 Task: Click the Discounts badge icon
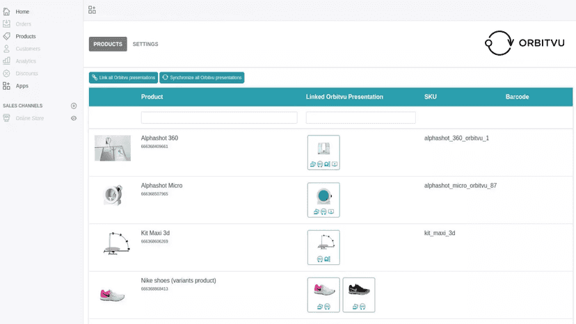(7, 74)
